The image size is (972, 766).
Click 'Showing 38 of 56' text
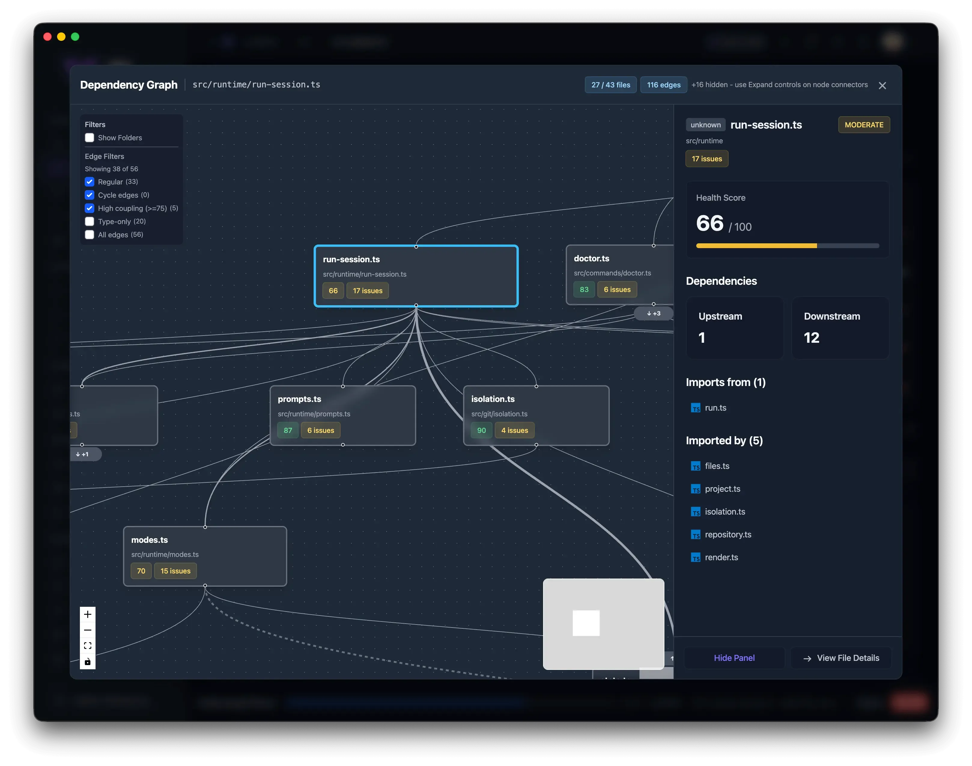coord(112,169)
